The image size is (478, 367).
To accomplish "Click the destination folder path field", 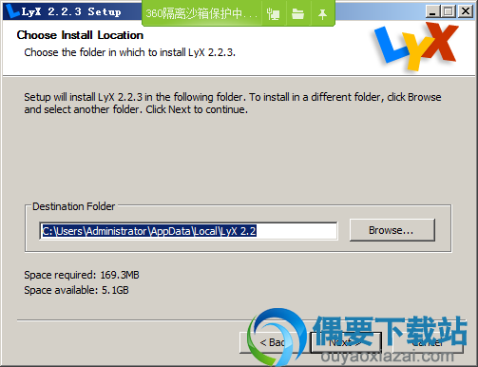I will tap(188, 231).
